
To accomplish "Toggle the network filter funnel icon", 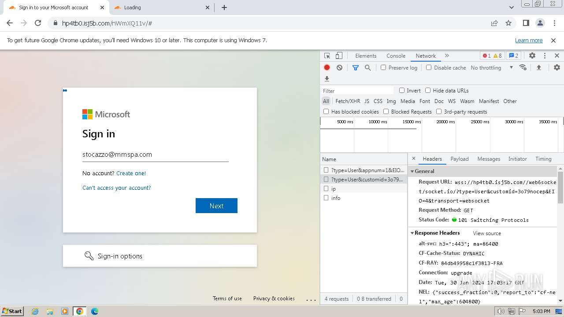I will pyautogui.click(x=356, y=67).
